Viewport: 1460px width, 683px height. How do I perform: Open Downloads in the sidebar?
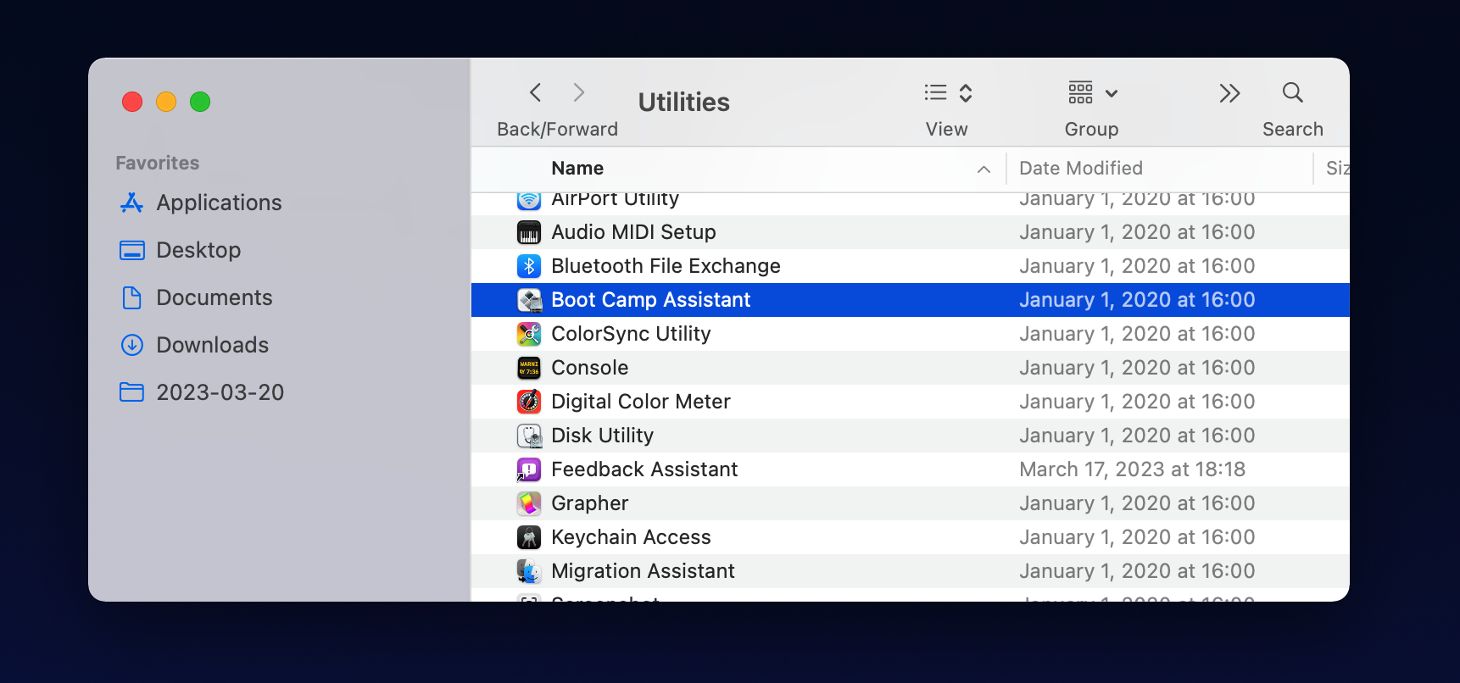[212, 345]
